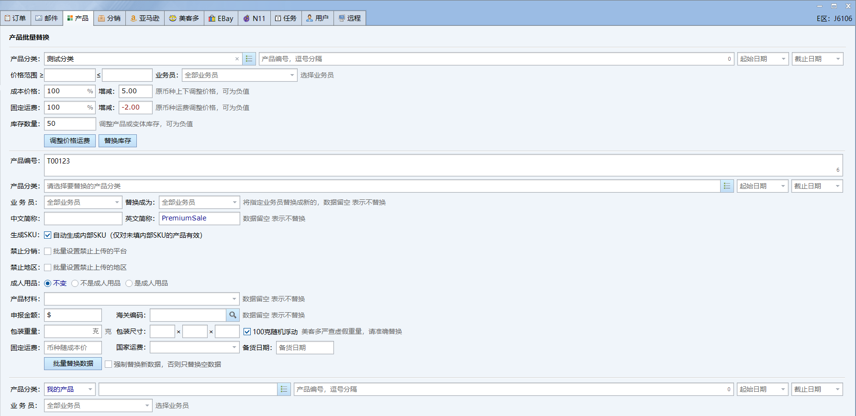
Task: Click 成本价格 percentage field
Action: [70, 91]
